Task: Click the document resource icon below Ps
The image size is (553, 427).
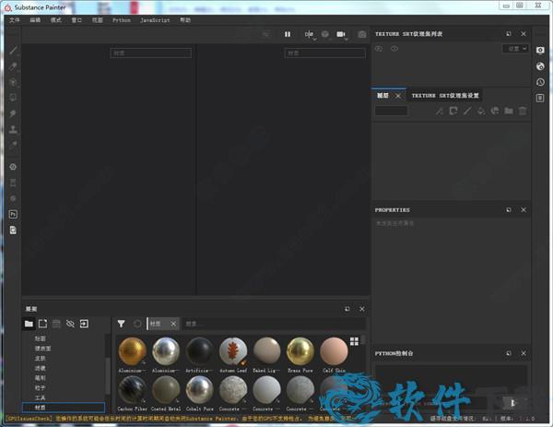Action: (13, 230)
